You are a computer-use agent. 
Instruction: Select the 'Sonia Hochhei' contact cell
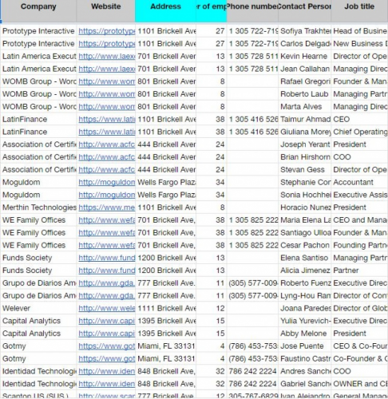305,195
